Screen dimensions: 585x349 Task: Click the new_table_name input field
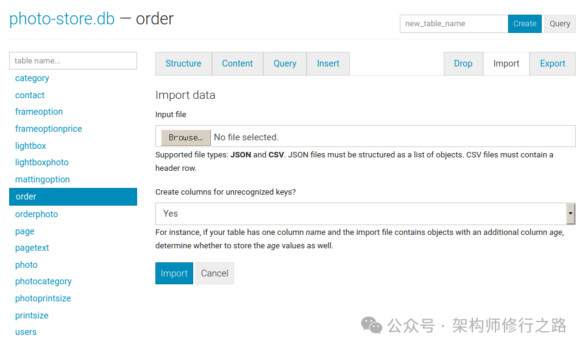[453, 24]
